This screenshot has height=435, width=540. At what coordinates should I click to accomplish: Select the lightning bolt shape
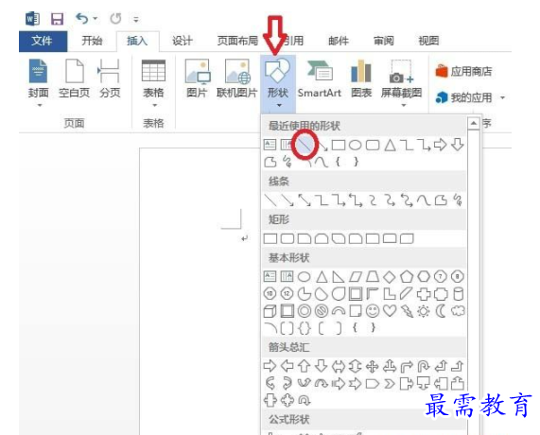tap(407, 311)
